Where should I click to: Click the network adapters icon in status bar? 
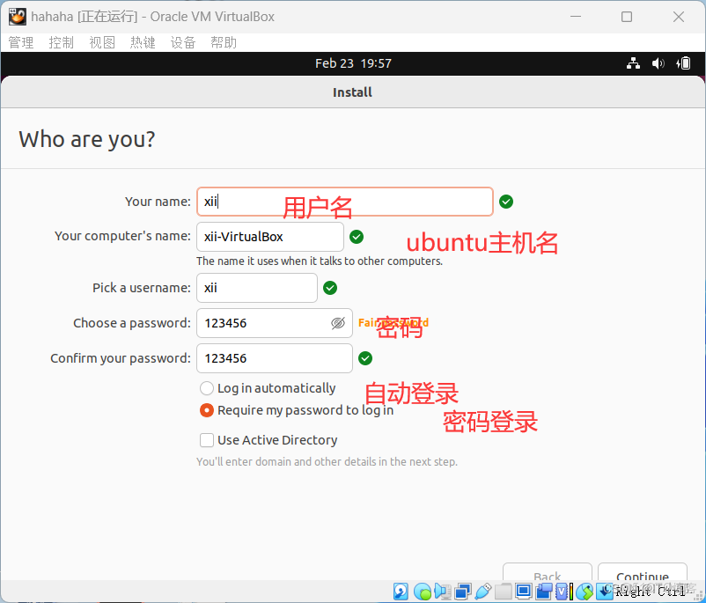coord(462,591)
